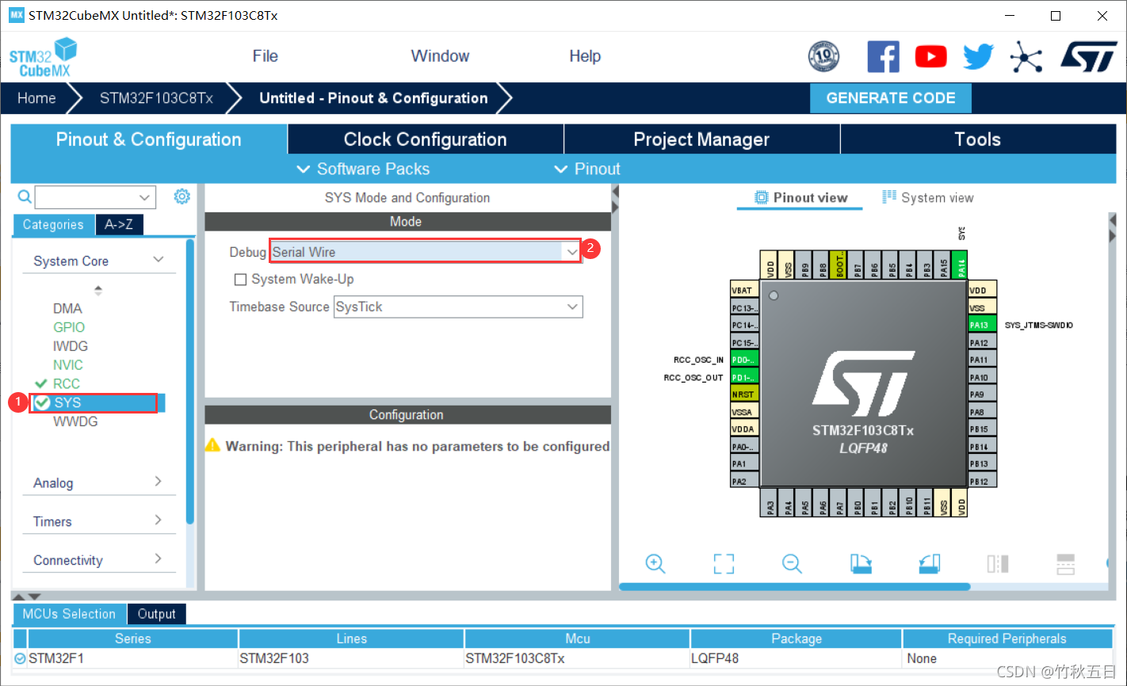Viewport: 1127px width, 686px height.
Task: Open the Facebook icon link
Action: [x=883, y=57]
